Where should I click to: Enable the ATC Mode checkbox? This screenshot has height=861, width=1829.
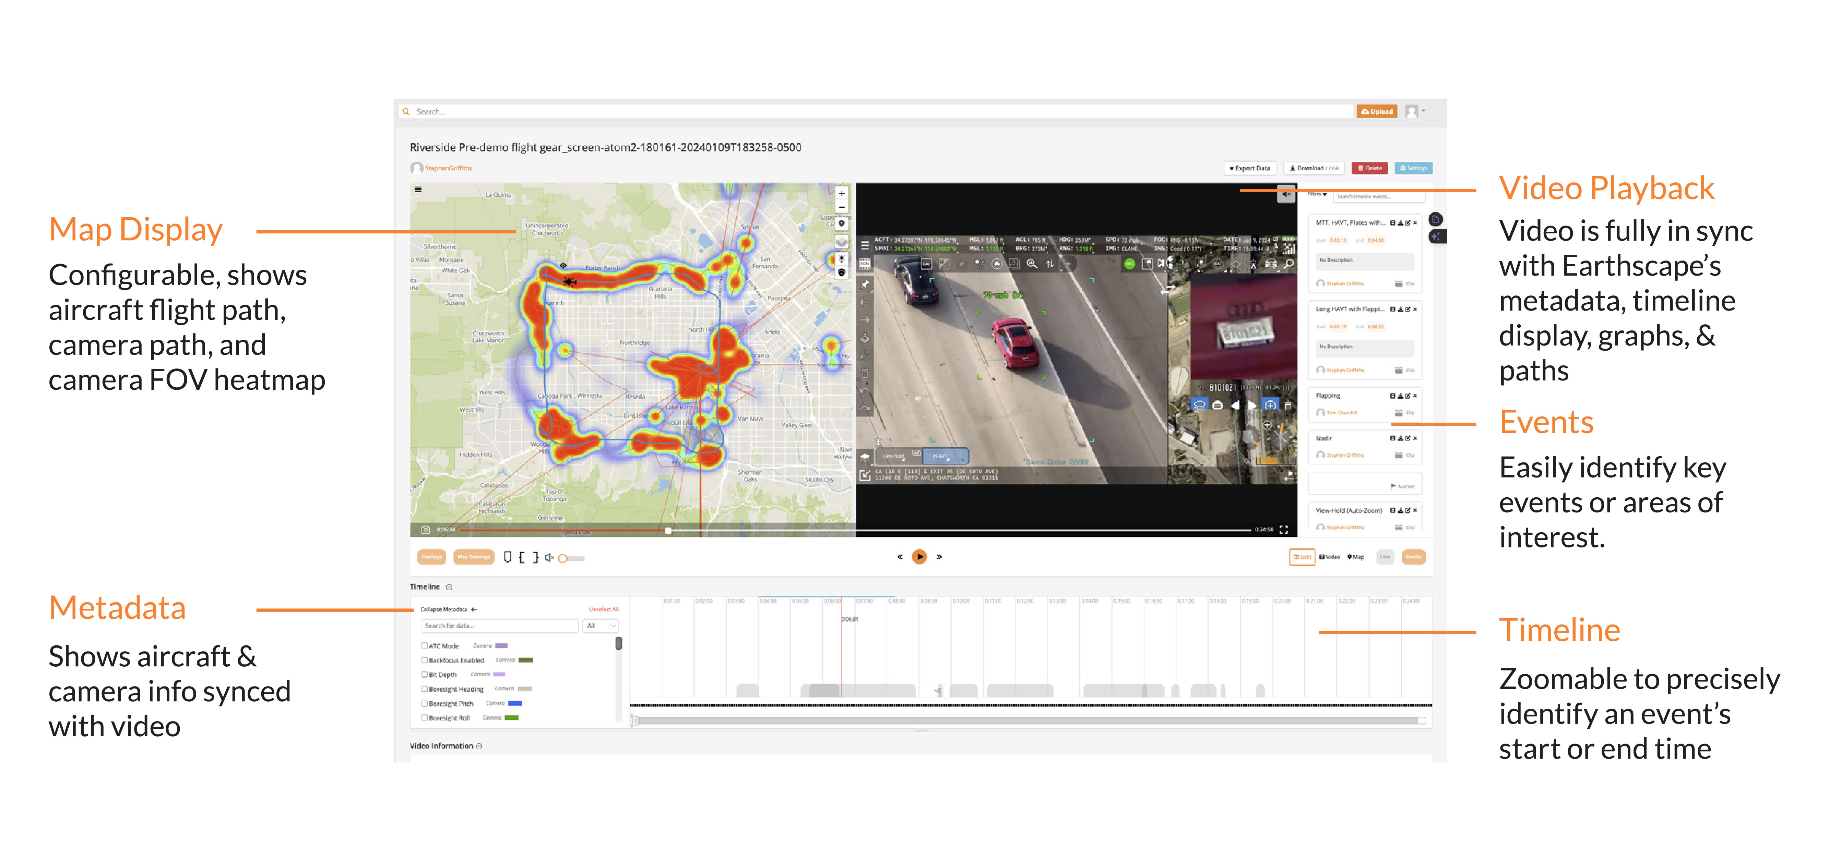(x=425, y=646)
